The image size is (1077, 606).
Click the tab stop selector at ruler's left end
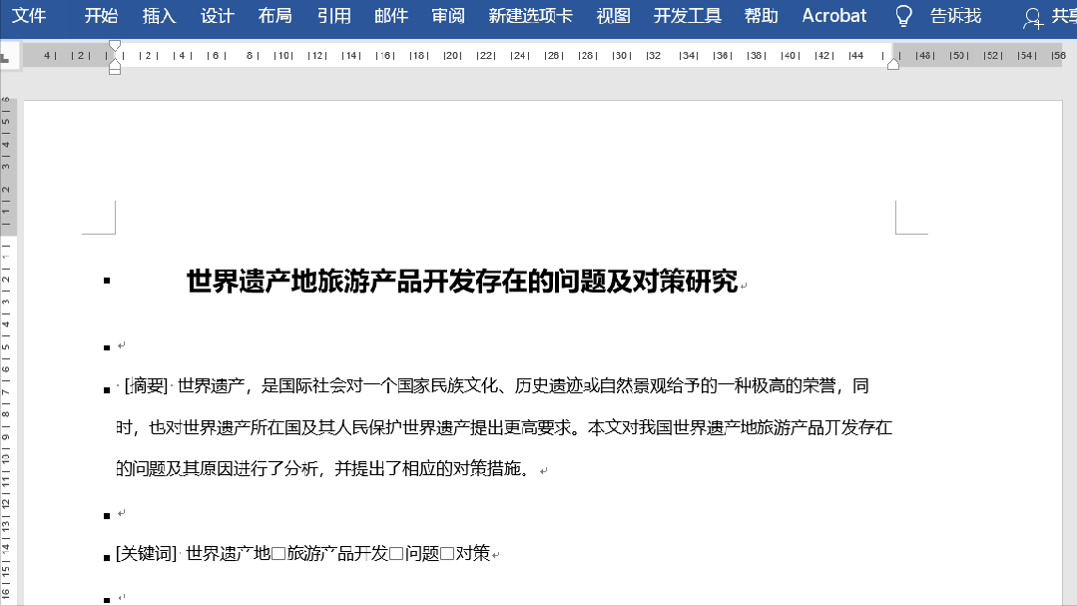click(x=10, y=55)
